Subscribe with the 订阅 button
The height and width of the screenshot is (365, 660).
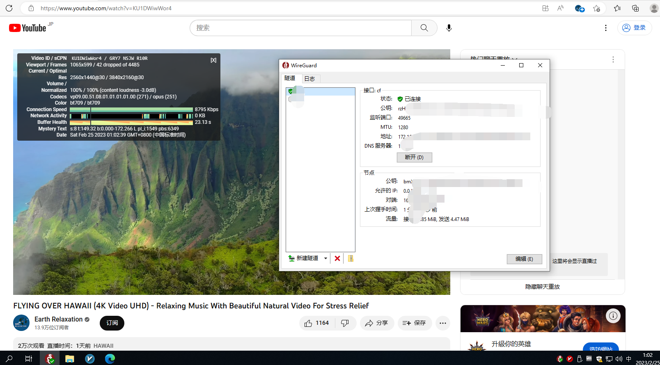tap(112, 323)
